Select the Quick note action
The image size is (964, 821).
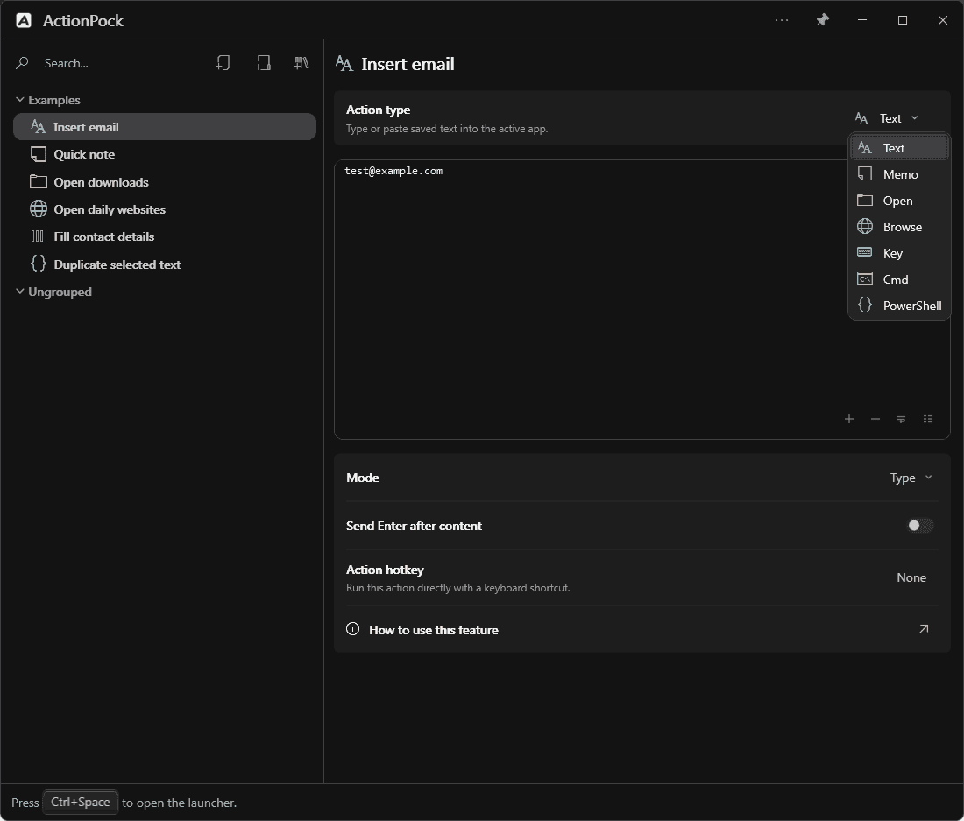click(x=165, y=154)
